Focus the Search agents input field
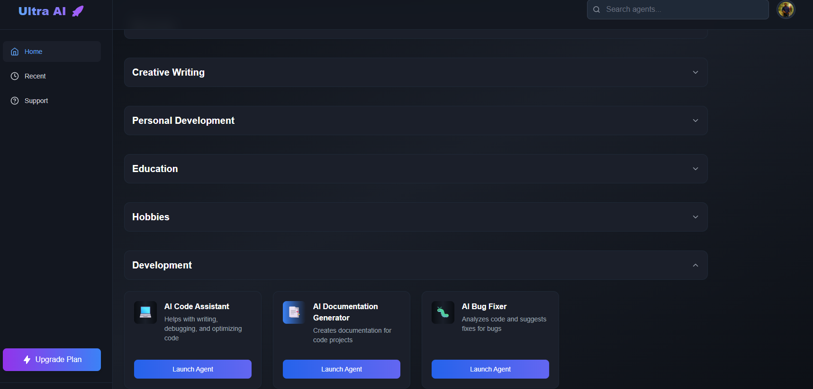This screenshot has width=813, height=389. 677,9
